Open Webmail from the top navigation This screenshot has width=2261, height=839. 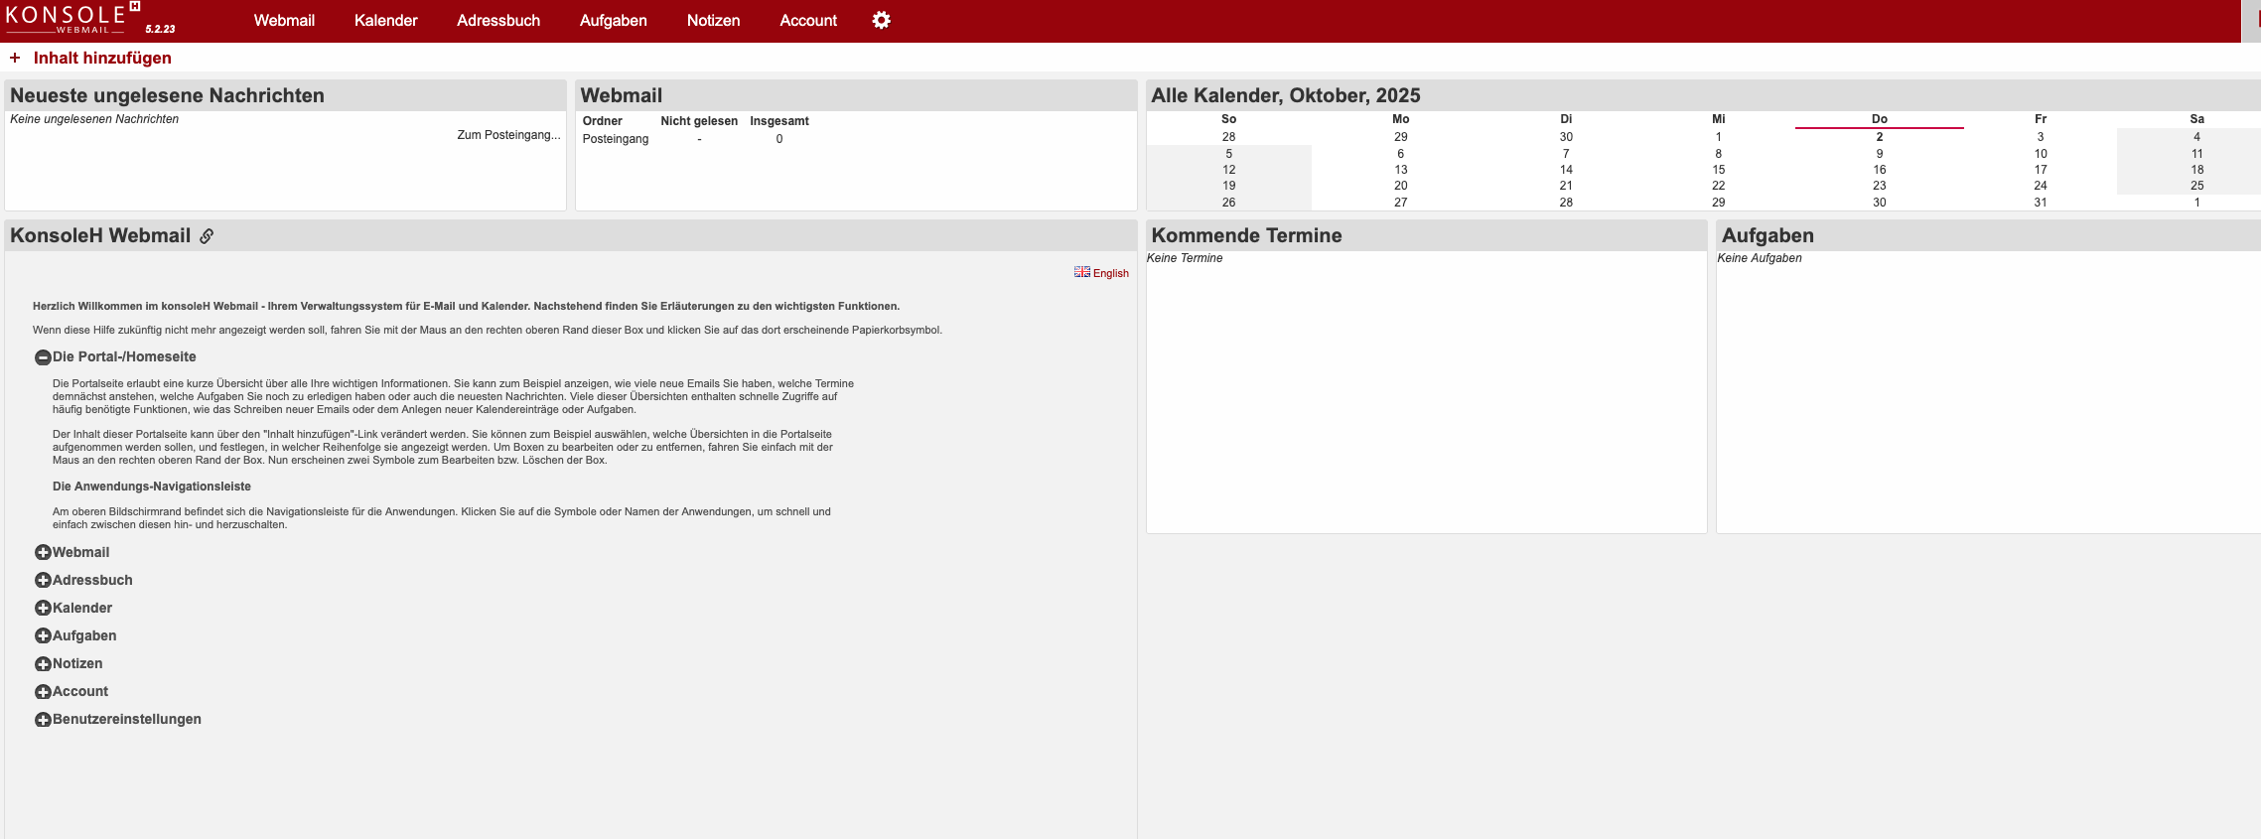coord(284,21)
